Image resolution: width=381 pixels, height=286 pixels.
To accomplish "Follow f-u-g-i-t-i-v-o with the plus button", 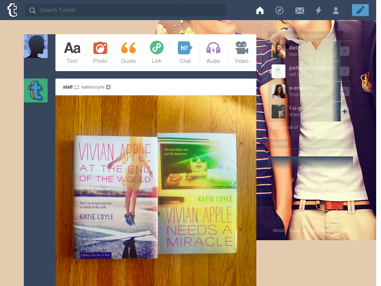I will tap(345, 111).
